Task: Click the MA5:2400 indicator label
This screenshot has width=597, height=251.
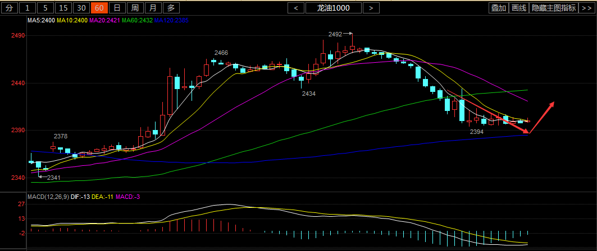Action: 42,20
